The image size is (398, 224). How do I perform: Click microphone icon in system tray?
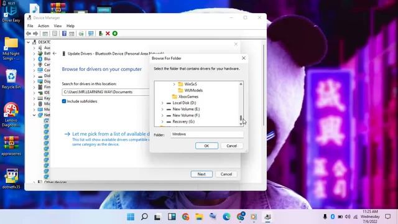point(325,217)
